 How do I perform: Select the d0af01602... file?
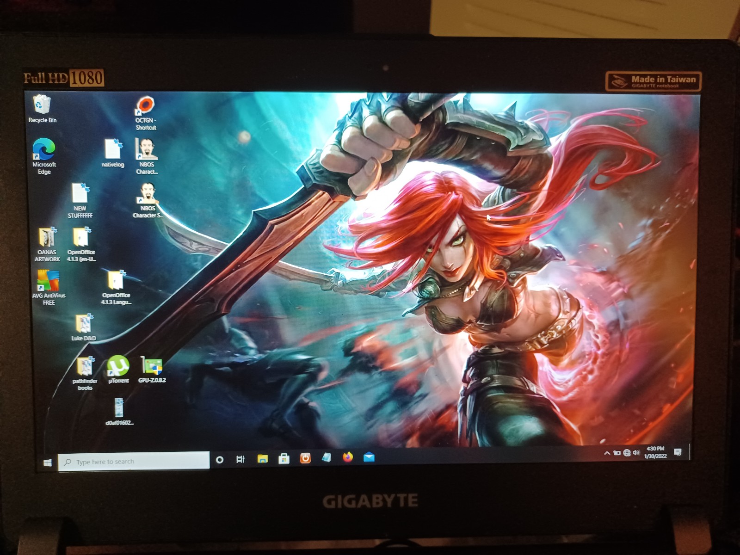pyautogui.click(x=119, y=412)
